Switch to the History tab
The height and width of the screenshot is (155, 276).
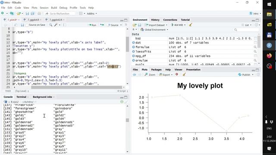[x=155, y=20]
